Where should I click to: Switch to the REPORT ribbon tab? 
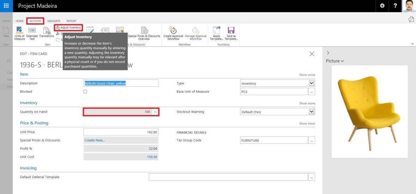tap(71, 21)
